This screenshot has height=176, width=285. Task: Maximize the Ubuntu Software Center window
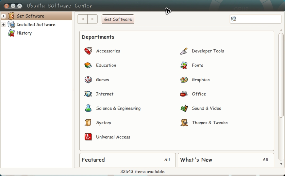[x=20, y=6]
